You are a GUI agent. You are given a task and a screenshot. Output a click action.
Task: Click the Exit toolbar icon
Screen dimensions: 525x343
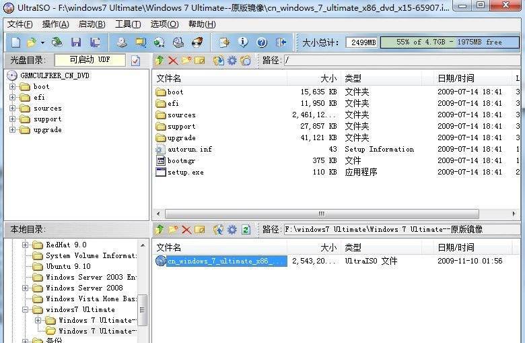[281, 42]
